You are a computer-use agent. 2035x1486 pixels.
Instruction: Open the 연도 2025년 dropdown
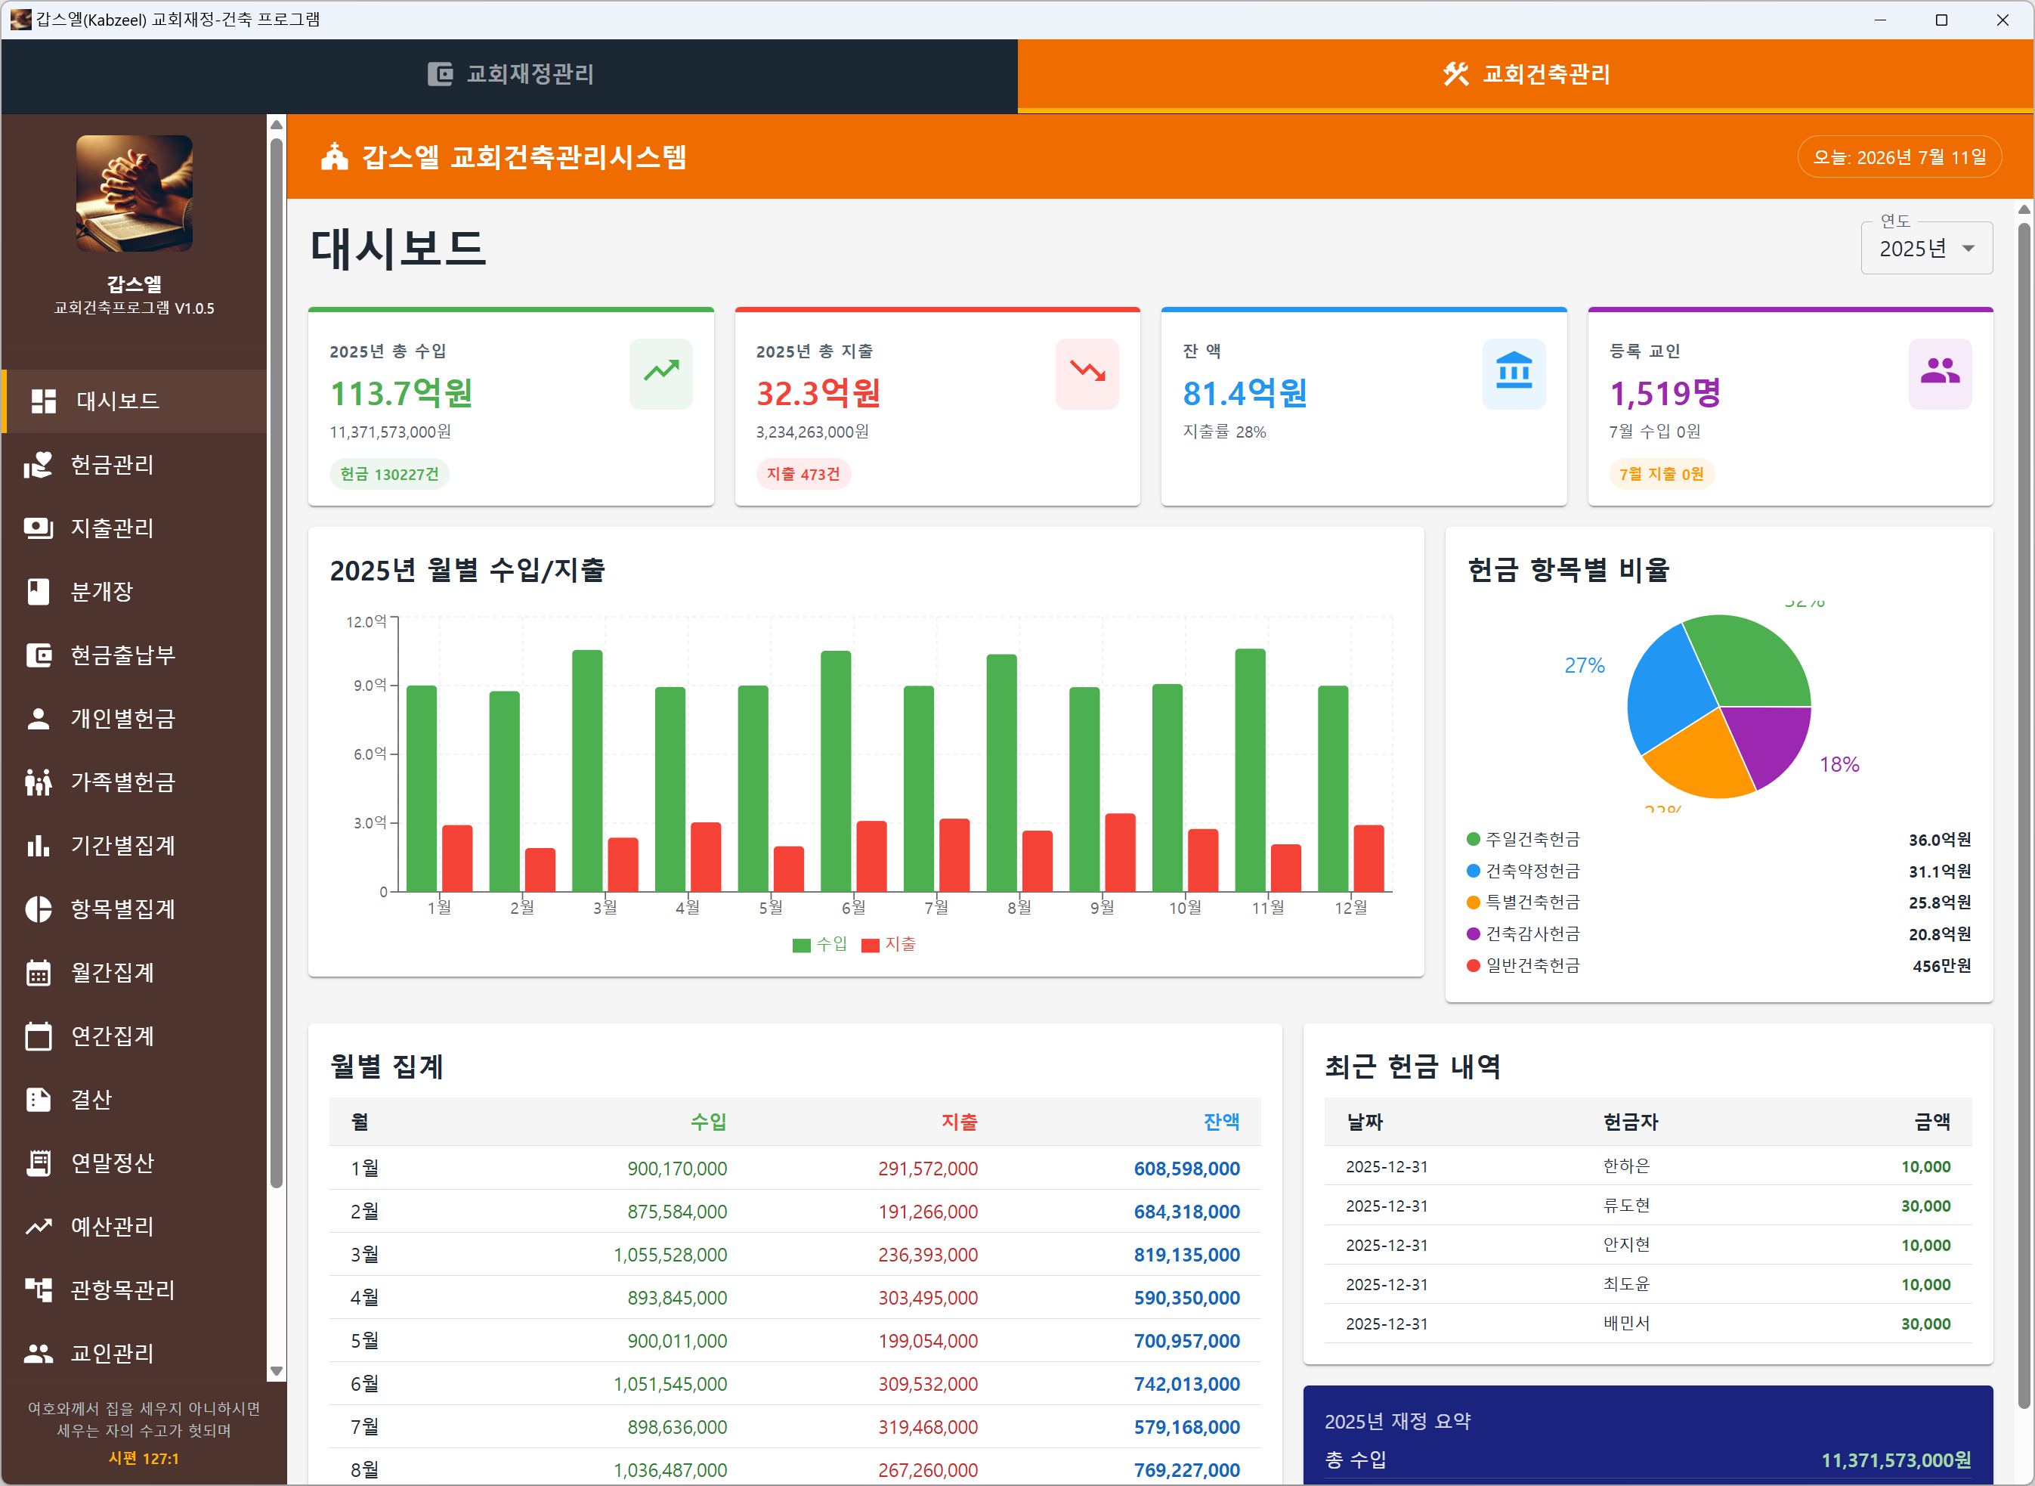(x=1926, y=248)
